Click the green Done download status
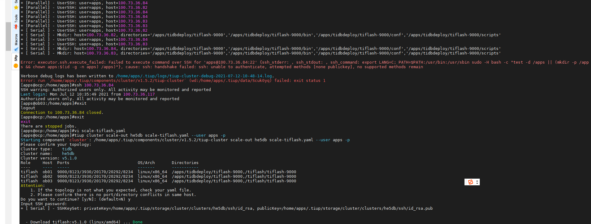Screen dimensions: 591x224 point(137,222)
